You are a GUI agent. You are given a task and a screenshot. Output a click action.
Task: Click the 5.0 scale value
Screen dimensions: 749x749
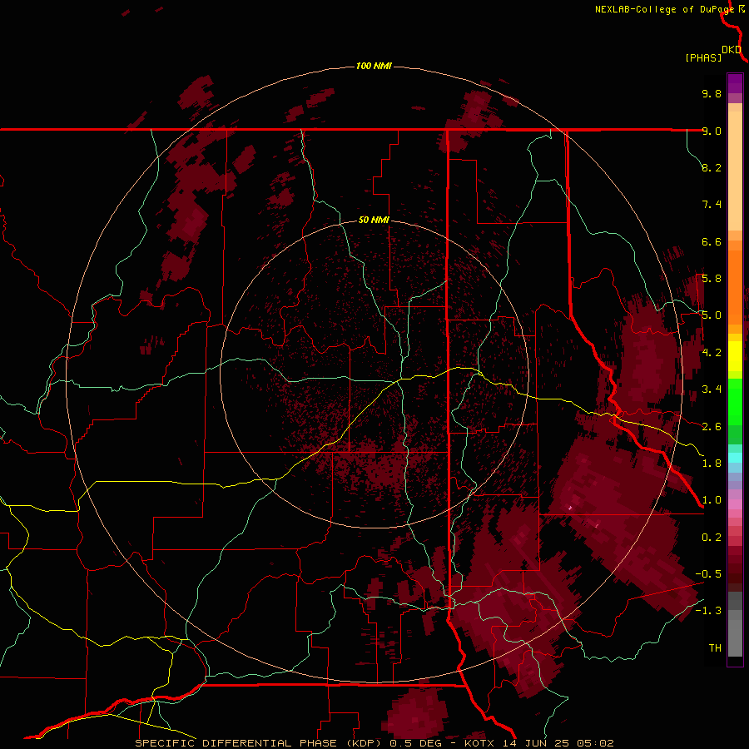[x=712, y=315]
